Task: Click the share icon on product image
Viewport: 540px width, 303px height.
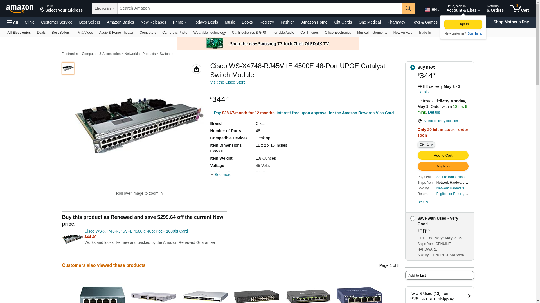Action: [196, 69]
